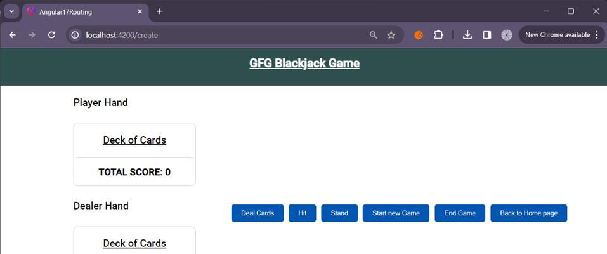Expand the tab search dropdown arrow
The width and height of the screenshot is (607, 254).
pyautogui.click(x=11, y=11)
